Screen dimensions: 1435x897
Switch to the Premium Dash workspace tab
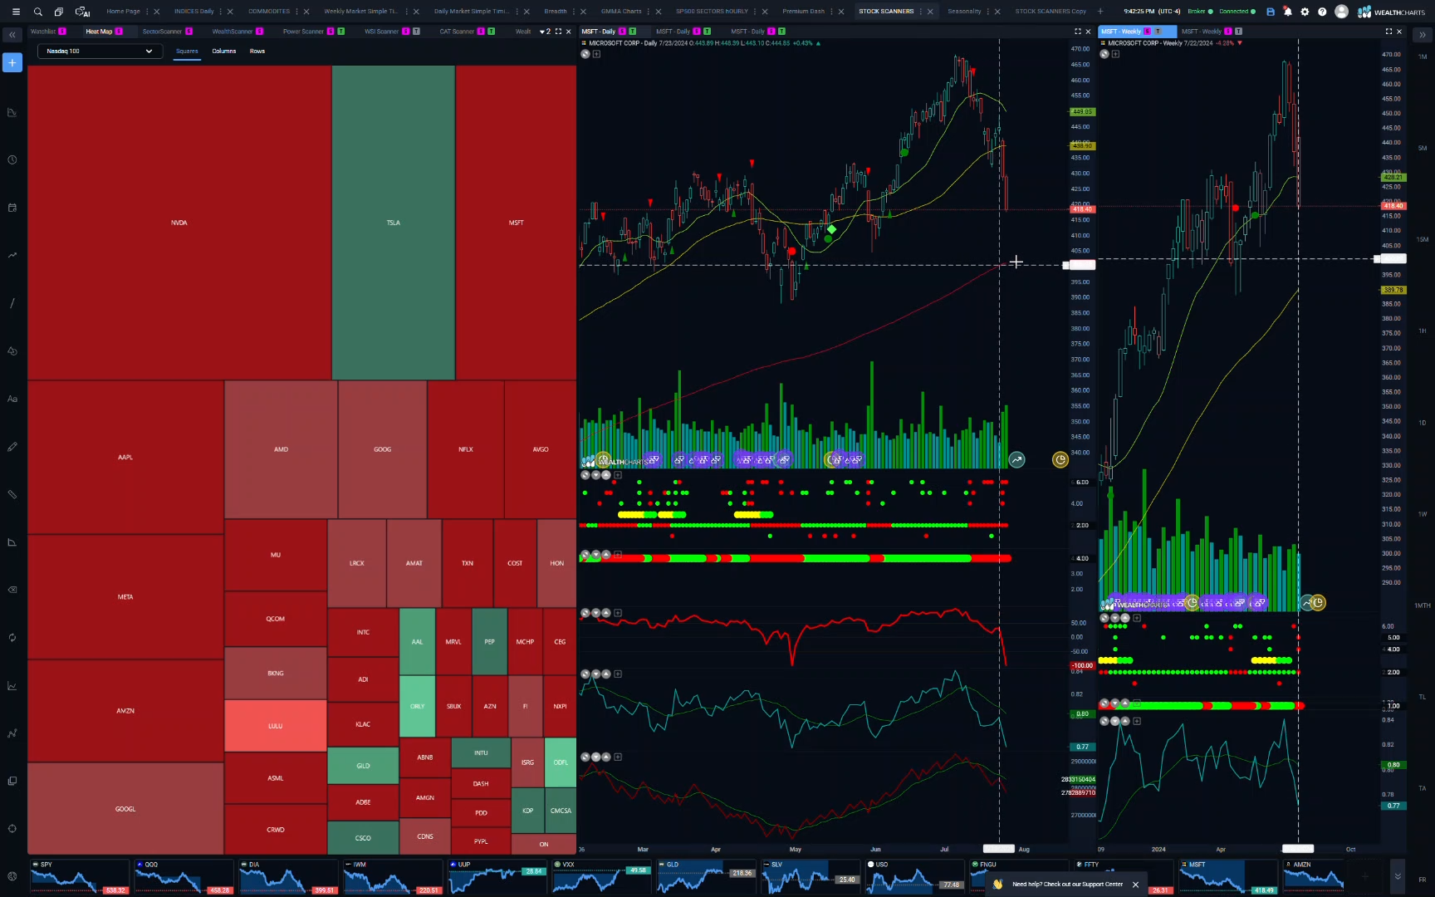[x=803, y=12]
